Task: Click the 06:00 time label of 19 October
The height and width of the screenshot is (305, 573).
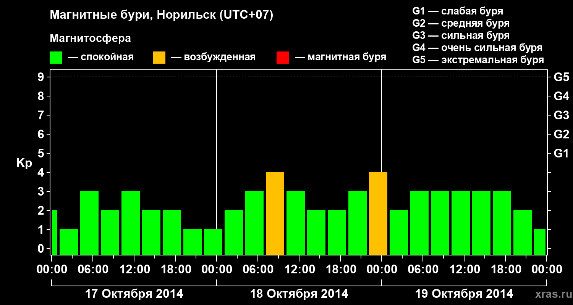Action: 423,270
